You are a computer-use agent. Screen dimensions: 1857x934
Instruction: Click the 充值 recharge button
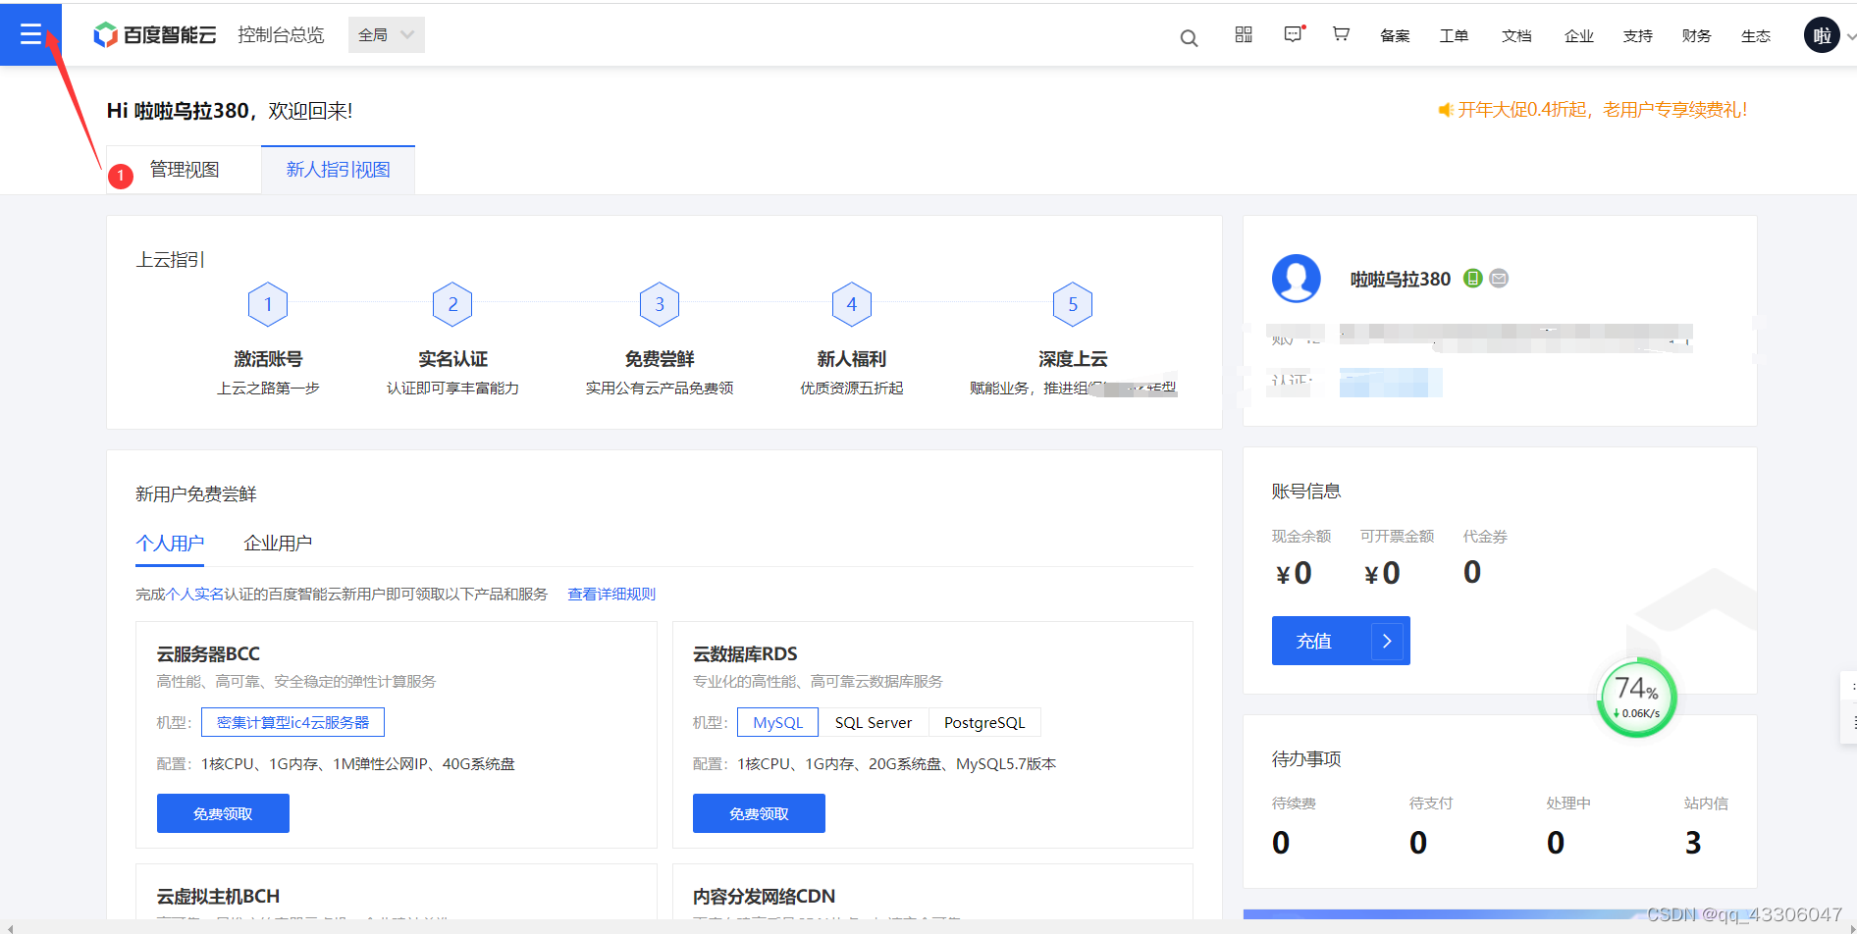point(1341,641)
